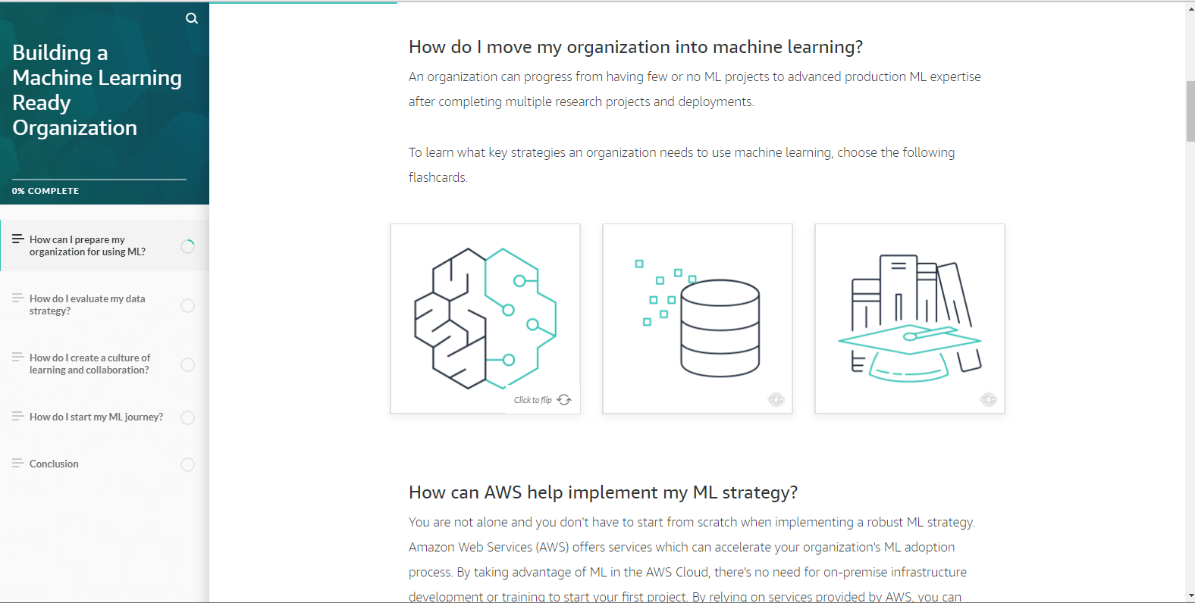Flip the books and graduation cap flashcard
The width and height of the screenshot is (1195, 603).
(x=910, y=319)
